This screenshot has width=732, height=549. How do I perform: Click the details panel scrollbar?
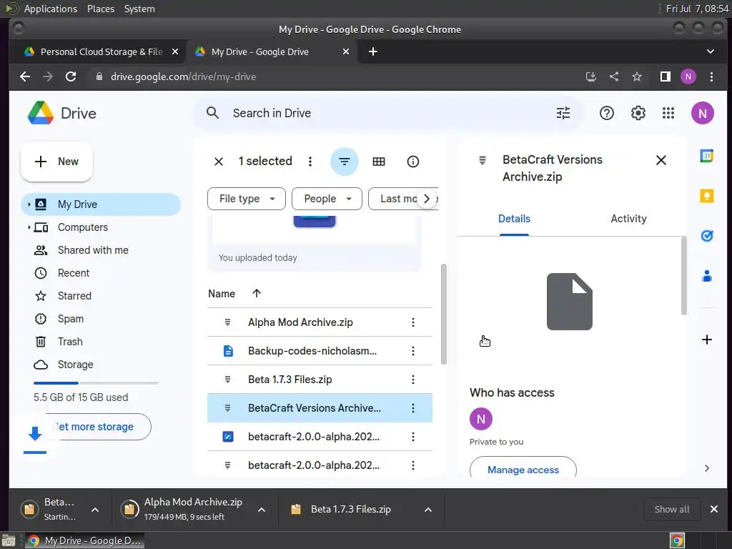point(683,275)
